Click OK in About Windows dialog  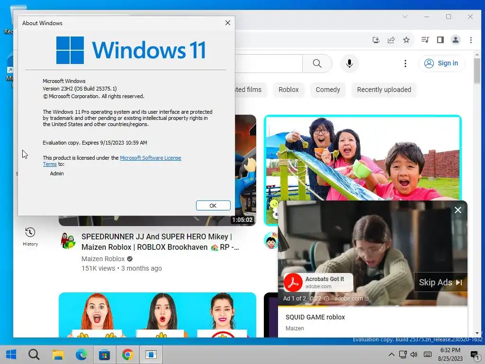pos(213,206)
